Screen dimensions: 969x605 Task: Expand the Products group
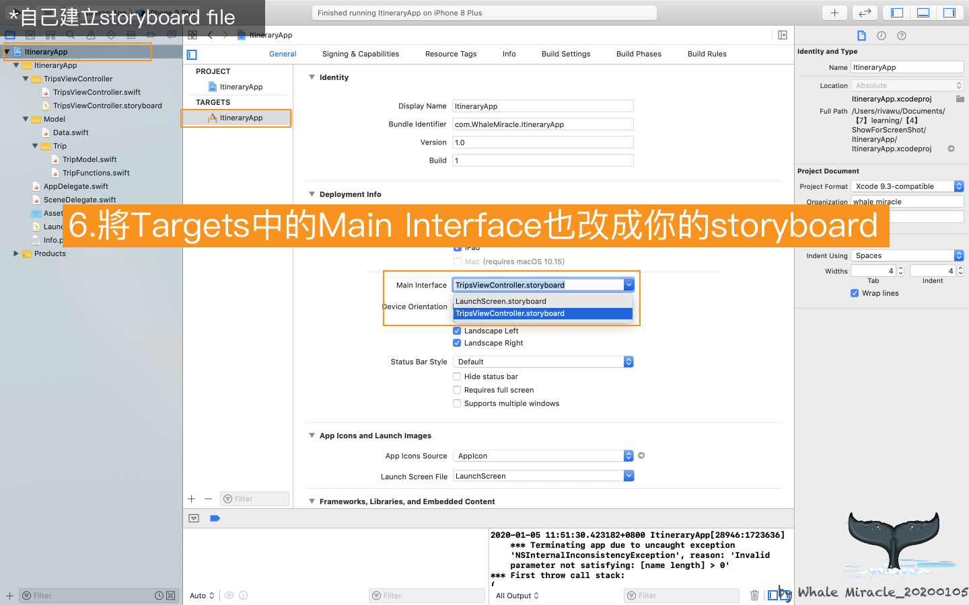coord(16,253)
